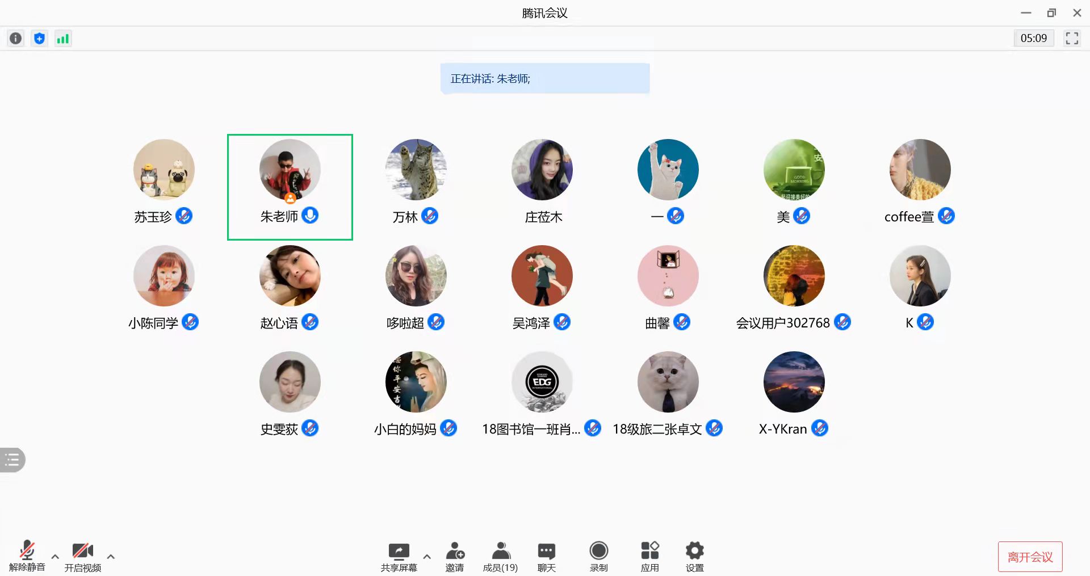Start recording with 录制 button
This screenshot has width=1090, height=576.
point(598,557)
